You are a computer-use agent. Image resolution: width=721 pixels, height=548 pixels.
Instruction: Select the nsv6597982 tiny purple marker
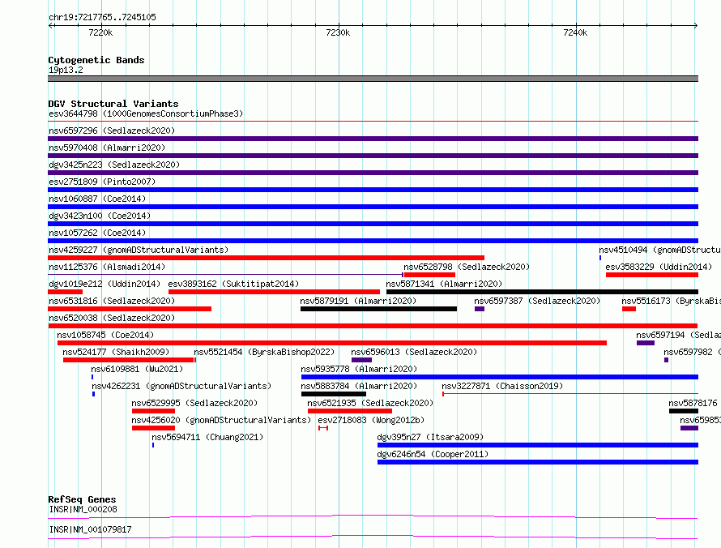click(666, 360)
